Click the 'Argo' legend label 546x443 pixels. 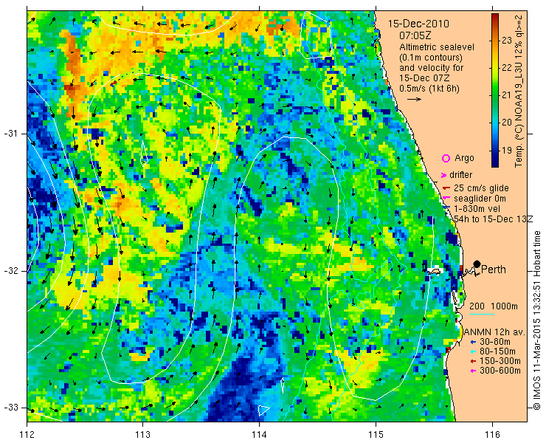click(x=465, y=158)
